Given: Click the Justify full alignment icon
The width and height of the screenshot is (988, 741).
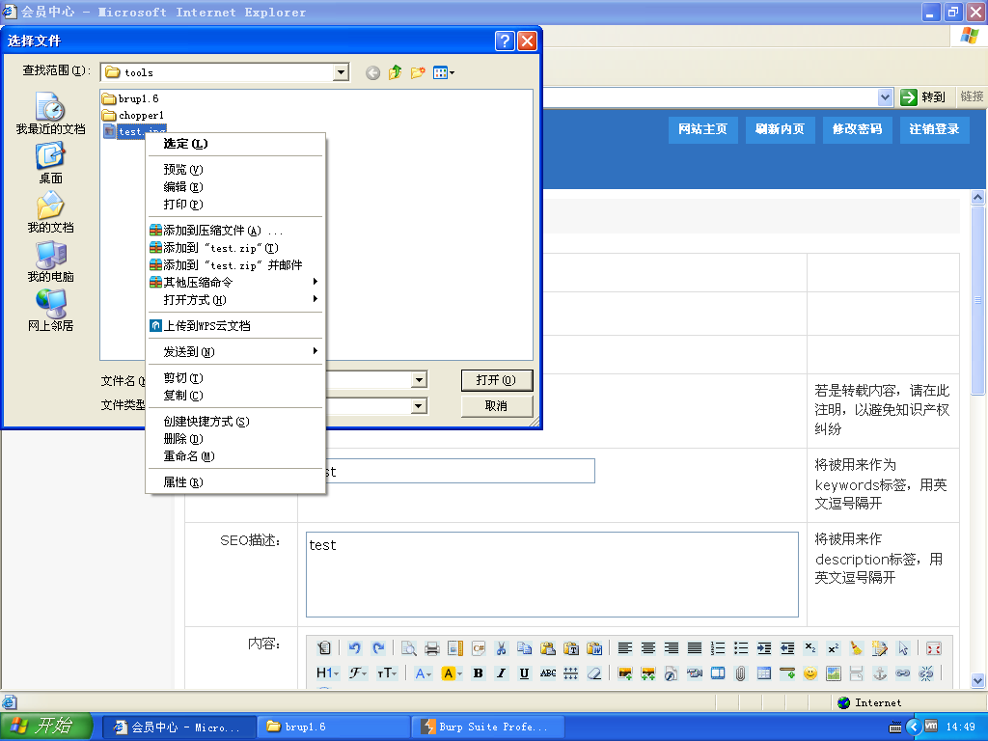Looking at the screenshot, I should pyautogui.click(x=695, y=647).
